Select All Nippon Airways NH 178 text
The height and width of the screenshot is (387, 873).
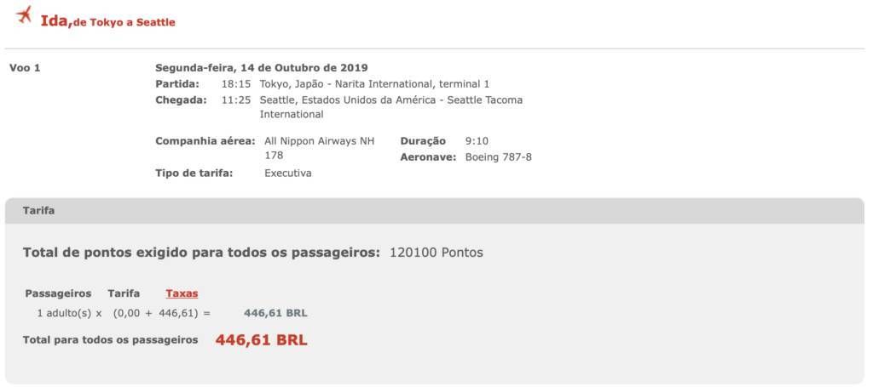pyautogui.click(x=320, y=148)
